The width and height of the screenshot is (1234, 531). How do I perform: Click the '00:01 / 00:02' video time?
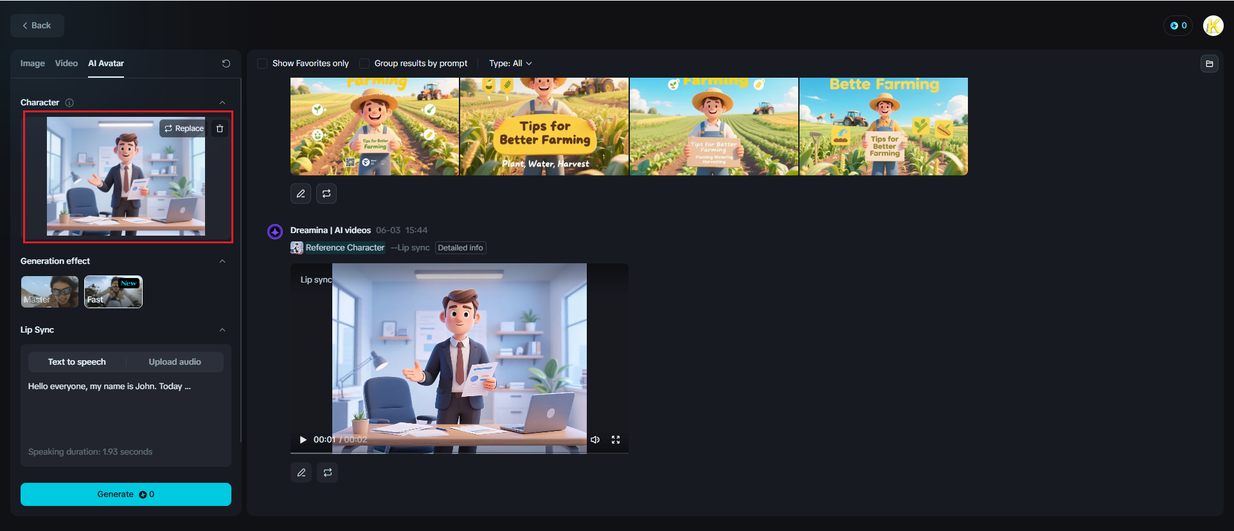pyautogui.click(x=340, y=440)
